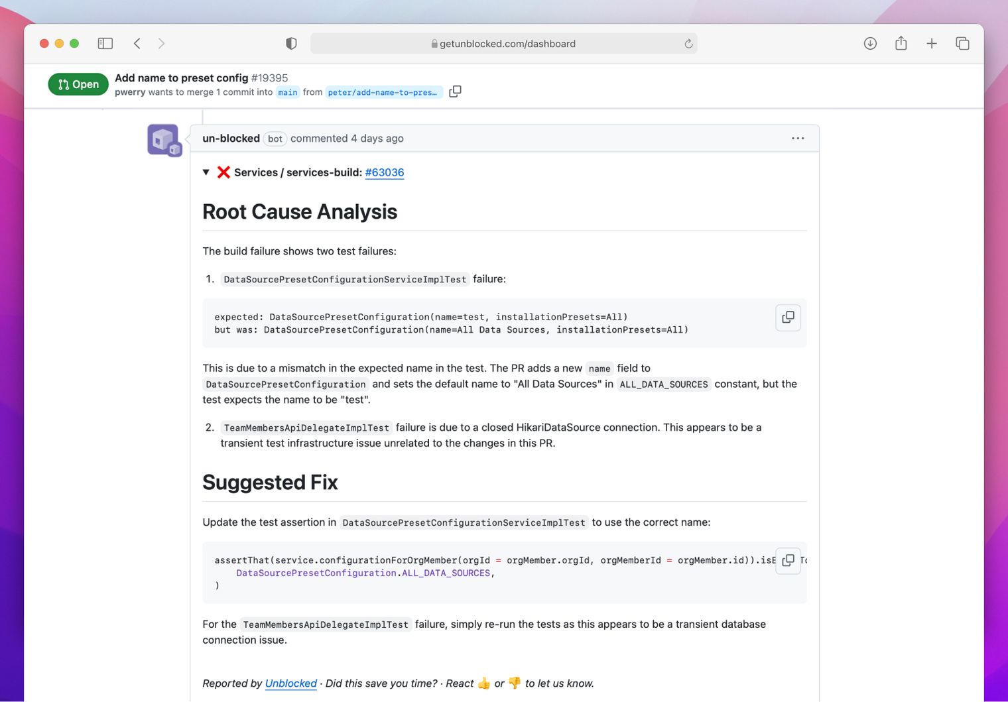This screenshot has height=702, width=1008.
Task: Open the privacy shield report icon
Action: pyautogui.click(x=291, y=44)
